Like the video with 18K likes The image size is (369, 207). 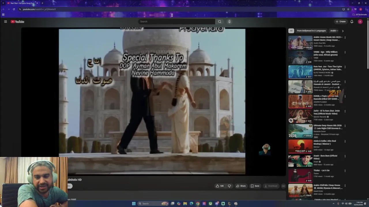coord(220,186)
